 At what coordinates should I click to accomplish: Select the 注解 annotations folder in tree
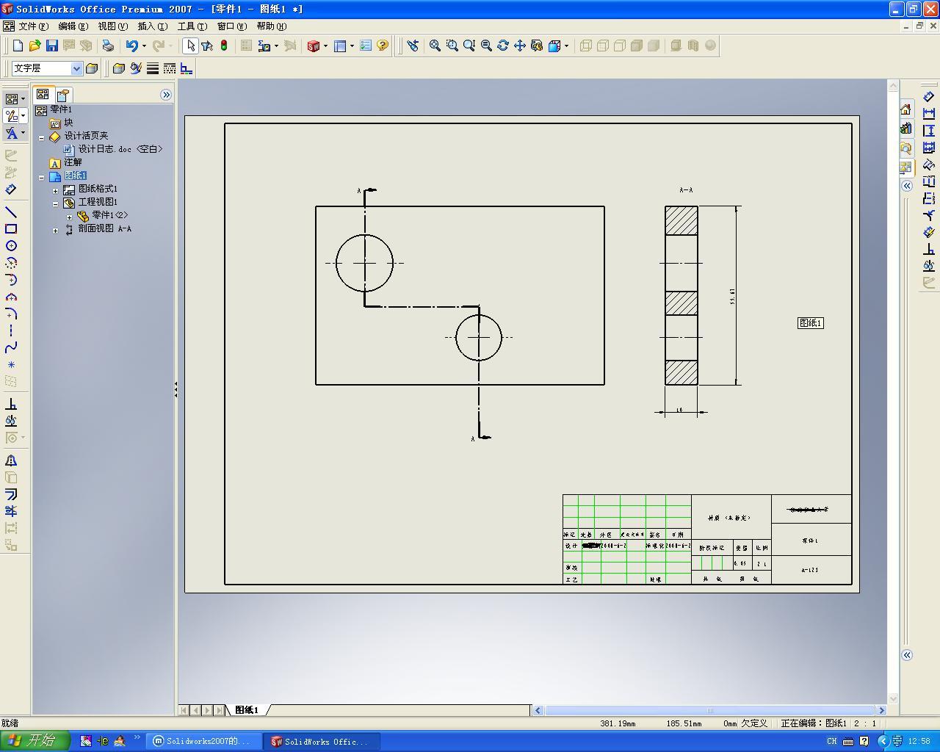[66, 162]
